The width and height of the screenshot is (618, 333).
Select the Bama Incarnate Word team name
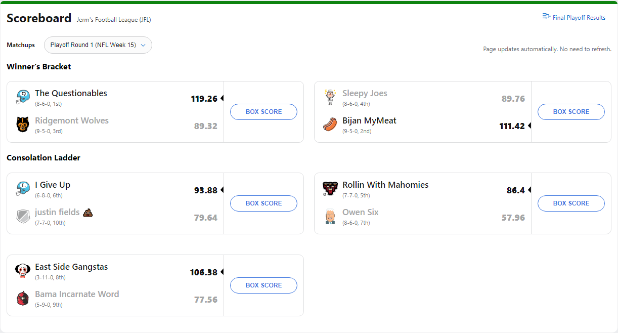pos(77,294)
